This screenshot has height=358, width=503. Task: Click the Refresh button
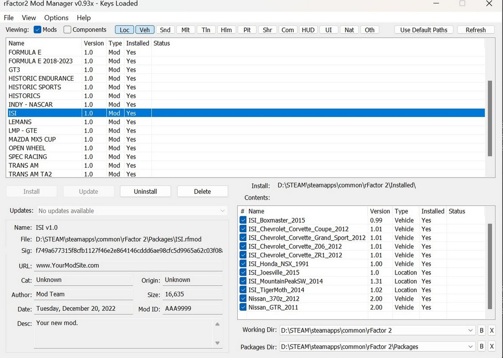point(476,30)
